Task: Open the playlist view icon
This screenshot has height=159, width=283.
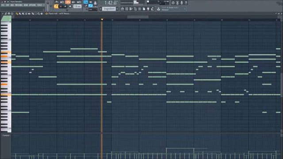Action: (x=122, y=9)
